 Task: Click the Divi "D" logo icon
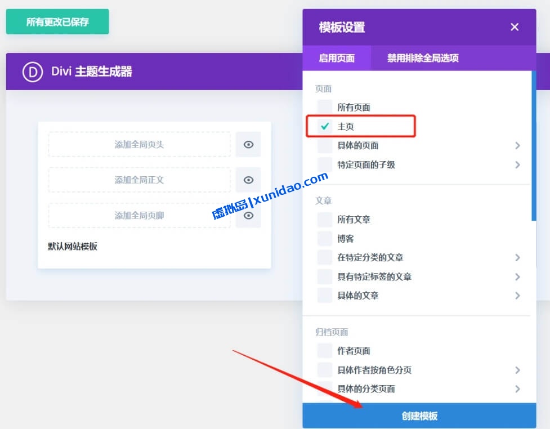coord(33,71)
